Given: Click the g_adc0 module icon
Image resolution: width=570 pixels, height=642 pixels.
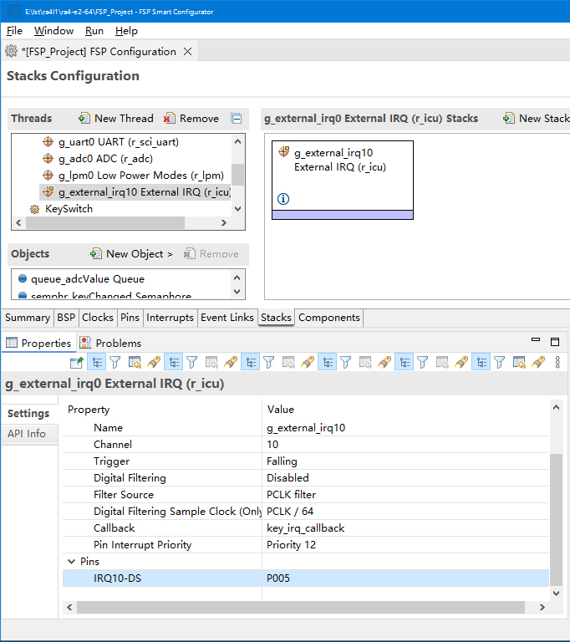Looking at the screenshot, I should [x=48, y=159].
